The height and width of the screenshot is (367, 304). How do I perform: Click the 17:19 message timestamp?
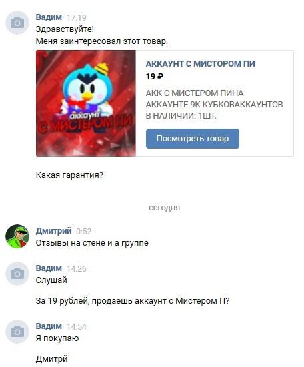point(77,18)
